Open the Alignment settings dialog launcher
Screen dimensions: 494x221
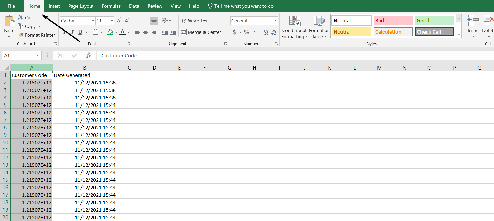click(x=226, y=44)
